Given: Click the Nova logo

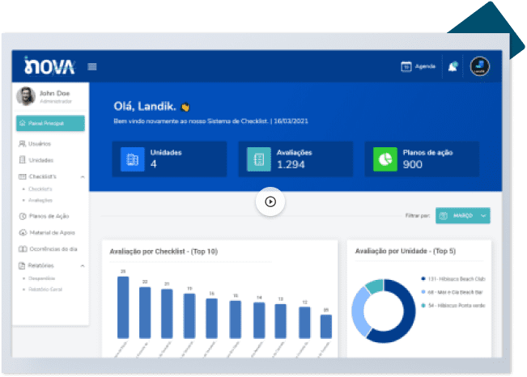Looking at the screenshot, I should [49, 66].
